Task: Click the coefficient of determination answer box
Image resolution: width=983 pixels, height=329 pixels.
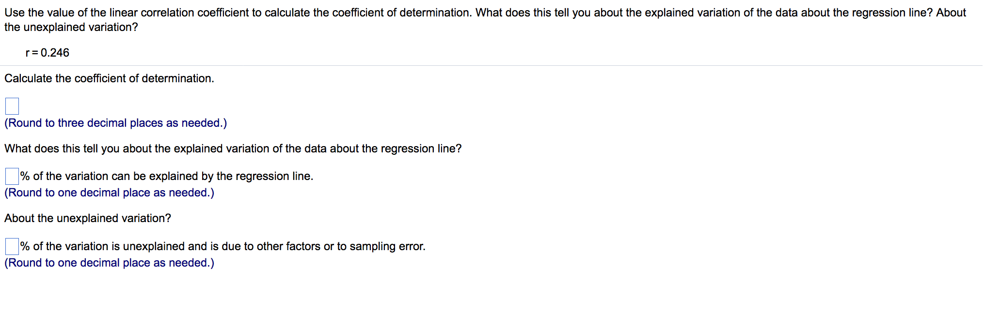Action: [x=12, y=106]
